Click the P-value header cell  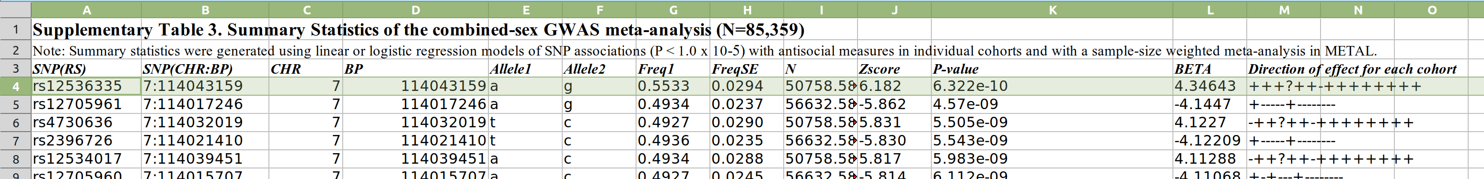1052,69
